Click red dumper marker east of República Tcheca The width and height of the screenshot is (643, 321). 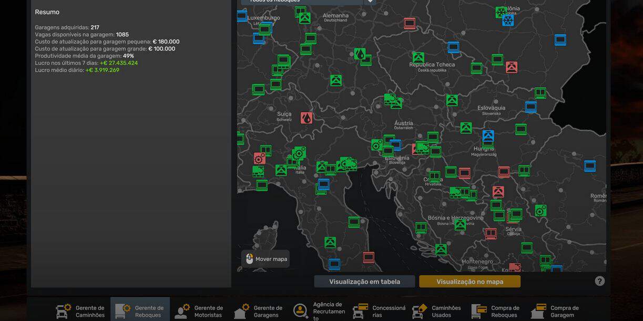(511, 67)
